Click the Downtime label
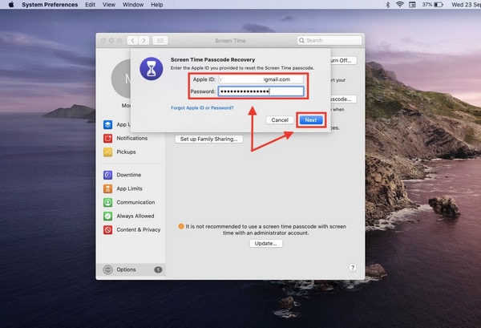The image size is (481, 328). tap(128, 175)
